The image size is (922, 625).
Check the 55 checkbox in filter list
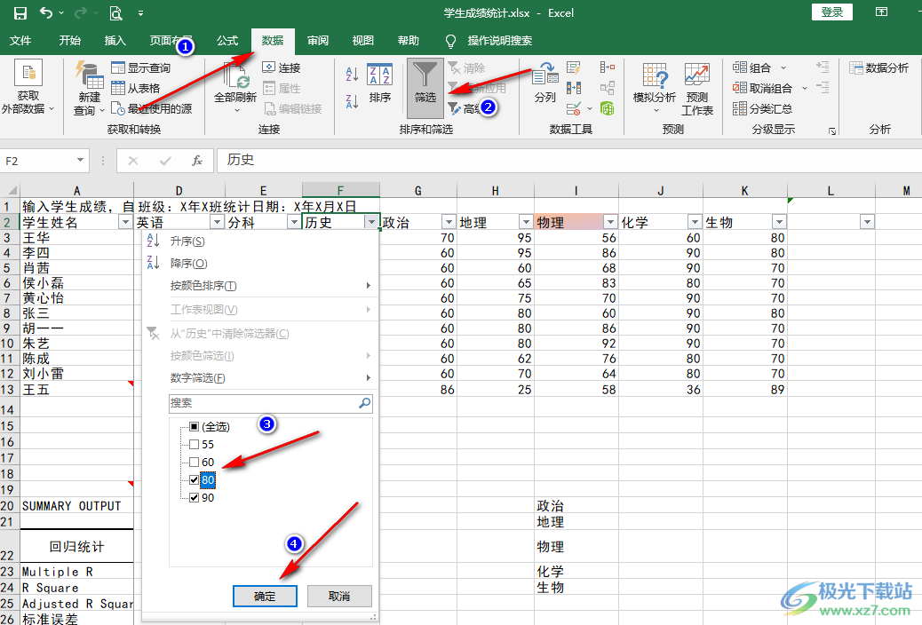click(x=195, y=445)
